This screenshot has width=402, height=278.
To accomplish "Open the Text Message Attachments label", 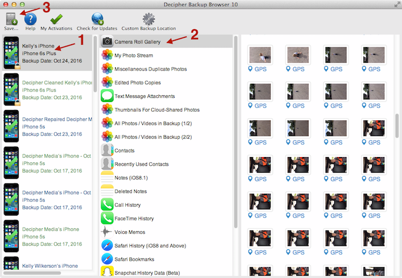I will click(x=145, y=96).
